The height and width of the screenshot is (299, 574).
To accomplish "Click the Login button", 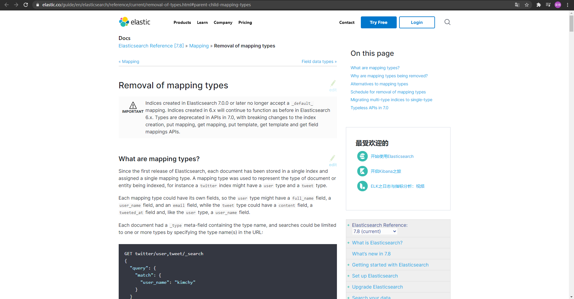I will click(417, 22).
